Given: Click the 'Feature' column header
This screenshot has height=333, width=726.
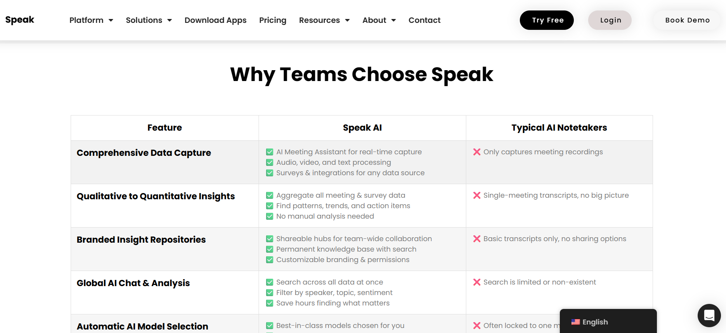Looking at the screenshot, I should (x=165, y=128).
